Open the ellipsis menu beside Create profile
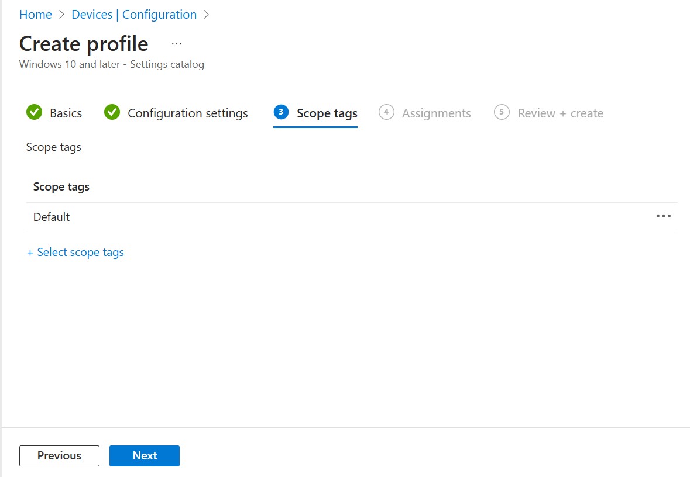This screenshot has width=690, height=477. 177,43
